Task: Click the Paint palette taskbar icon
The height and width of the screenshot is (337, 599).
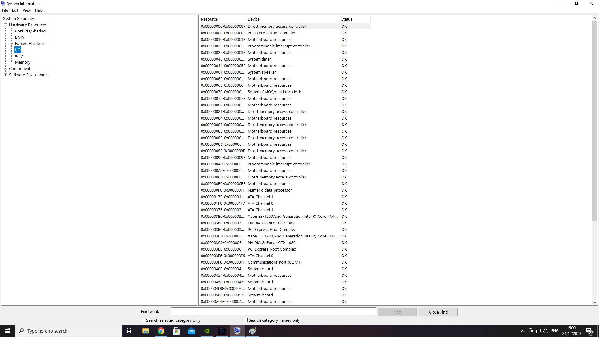Action: coord(253,331)
